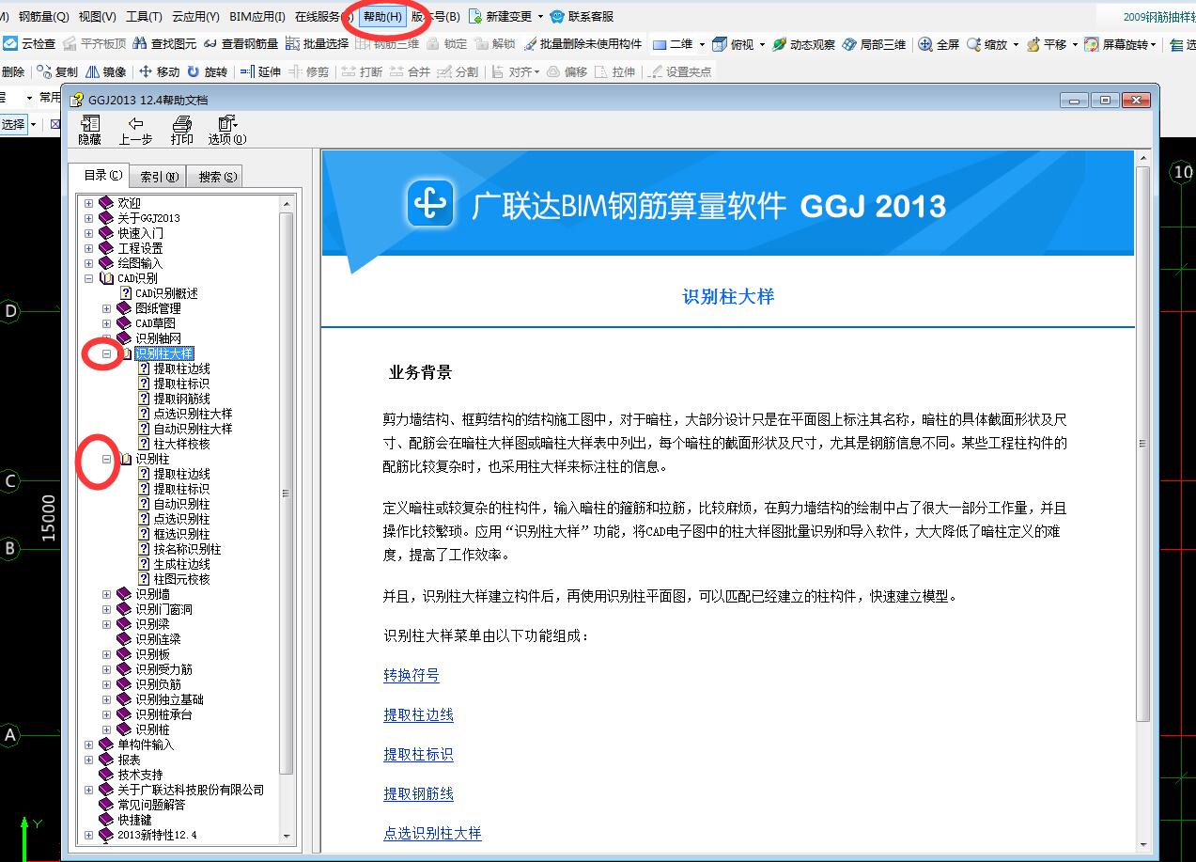Click 联系客服 contact support button
This screenshot has width=1196, height=862.
coord(582,16)
